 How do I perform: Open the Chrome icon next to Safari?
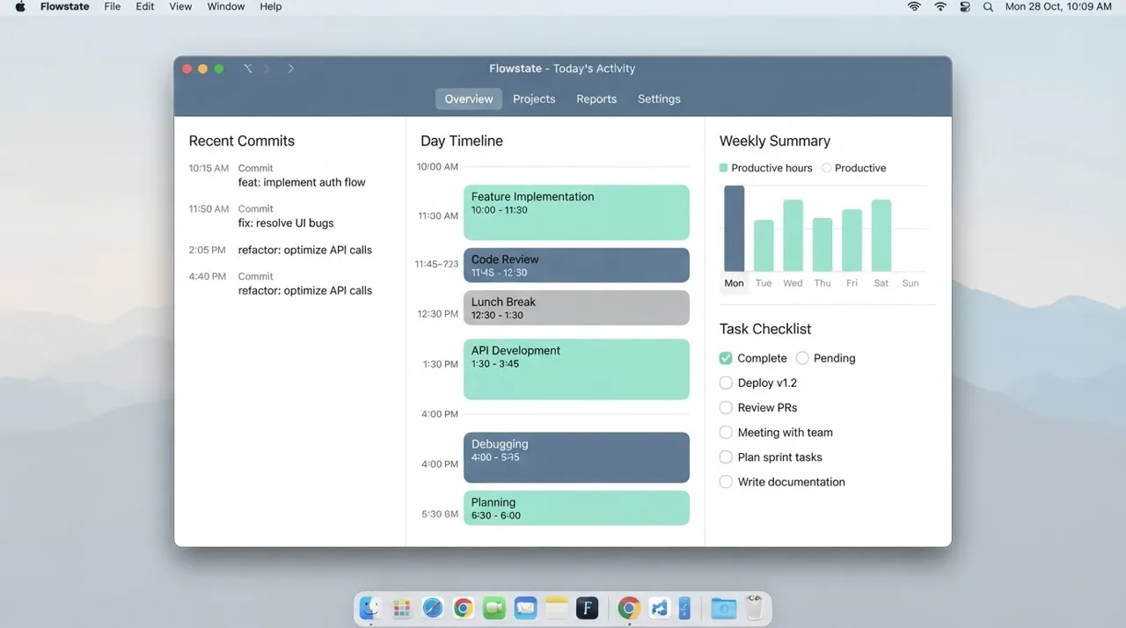point(464,608)
